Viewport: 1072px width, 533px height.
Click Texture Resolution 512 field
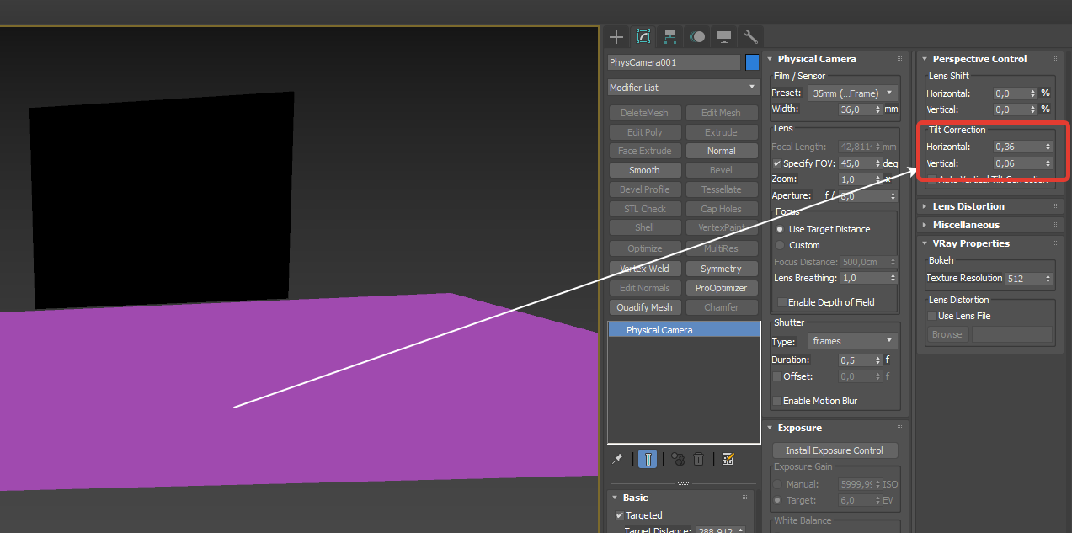(1024, 278)
